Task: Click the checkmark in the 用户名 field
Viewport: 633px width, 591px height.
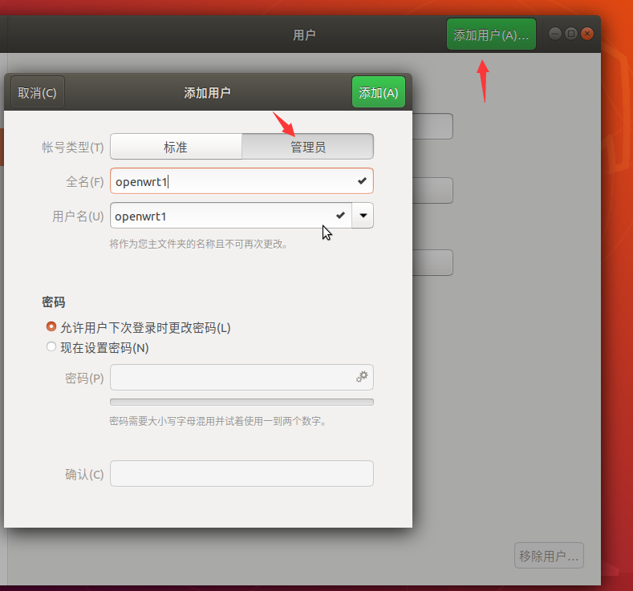Action: 340,216
